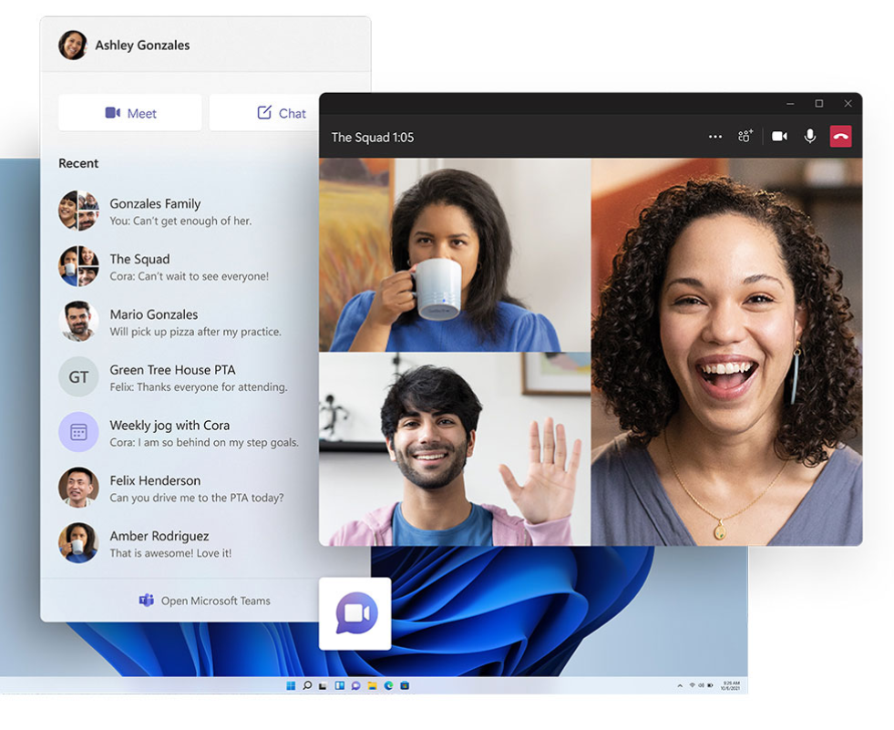
Task: Click Gonzales Family group avatar
Action: click(x=78, y=211)
